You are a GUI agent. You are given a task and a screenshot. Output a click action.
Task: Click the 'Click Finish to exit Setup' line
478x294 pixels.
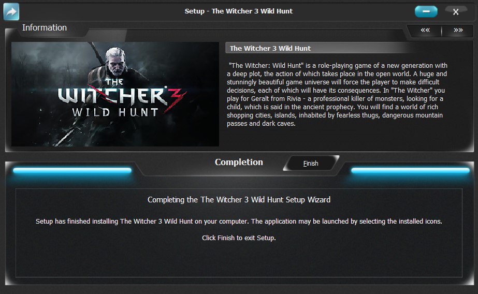click(239, 238)
